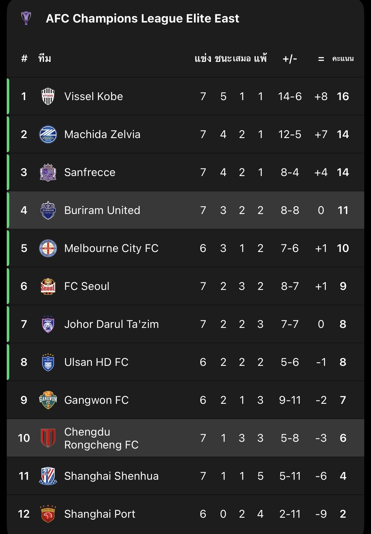The image size is (371, 534).
Task: Tap the purple trophy icon in header
Action: 26,18
